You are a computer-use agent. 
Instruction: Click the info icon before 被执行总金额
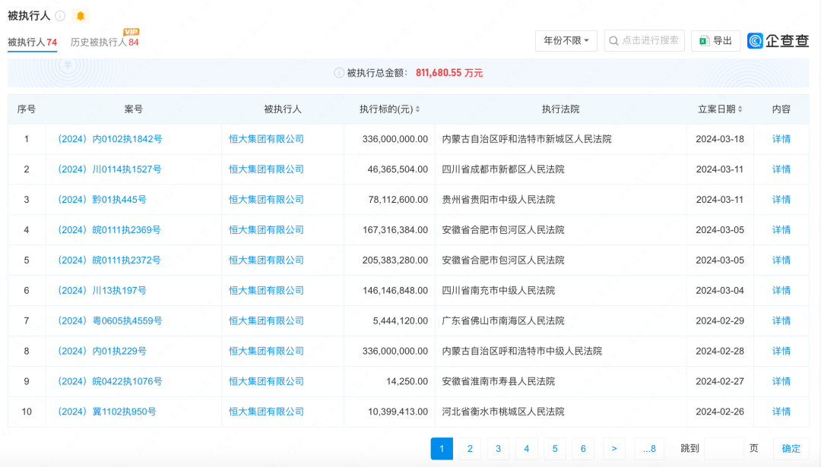pyautogui.click(x=339, y=73)
